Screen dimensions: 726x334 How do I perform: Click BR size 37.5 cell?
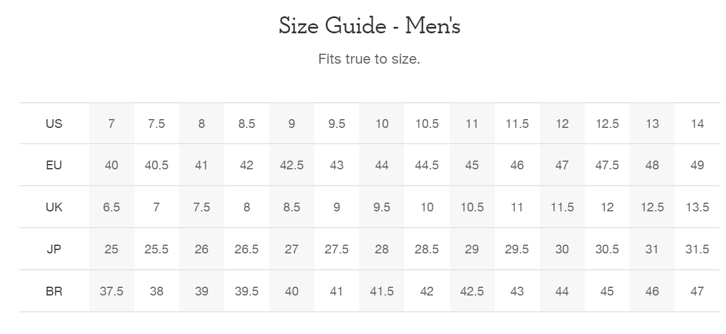coord(112,291)
